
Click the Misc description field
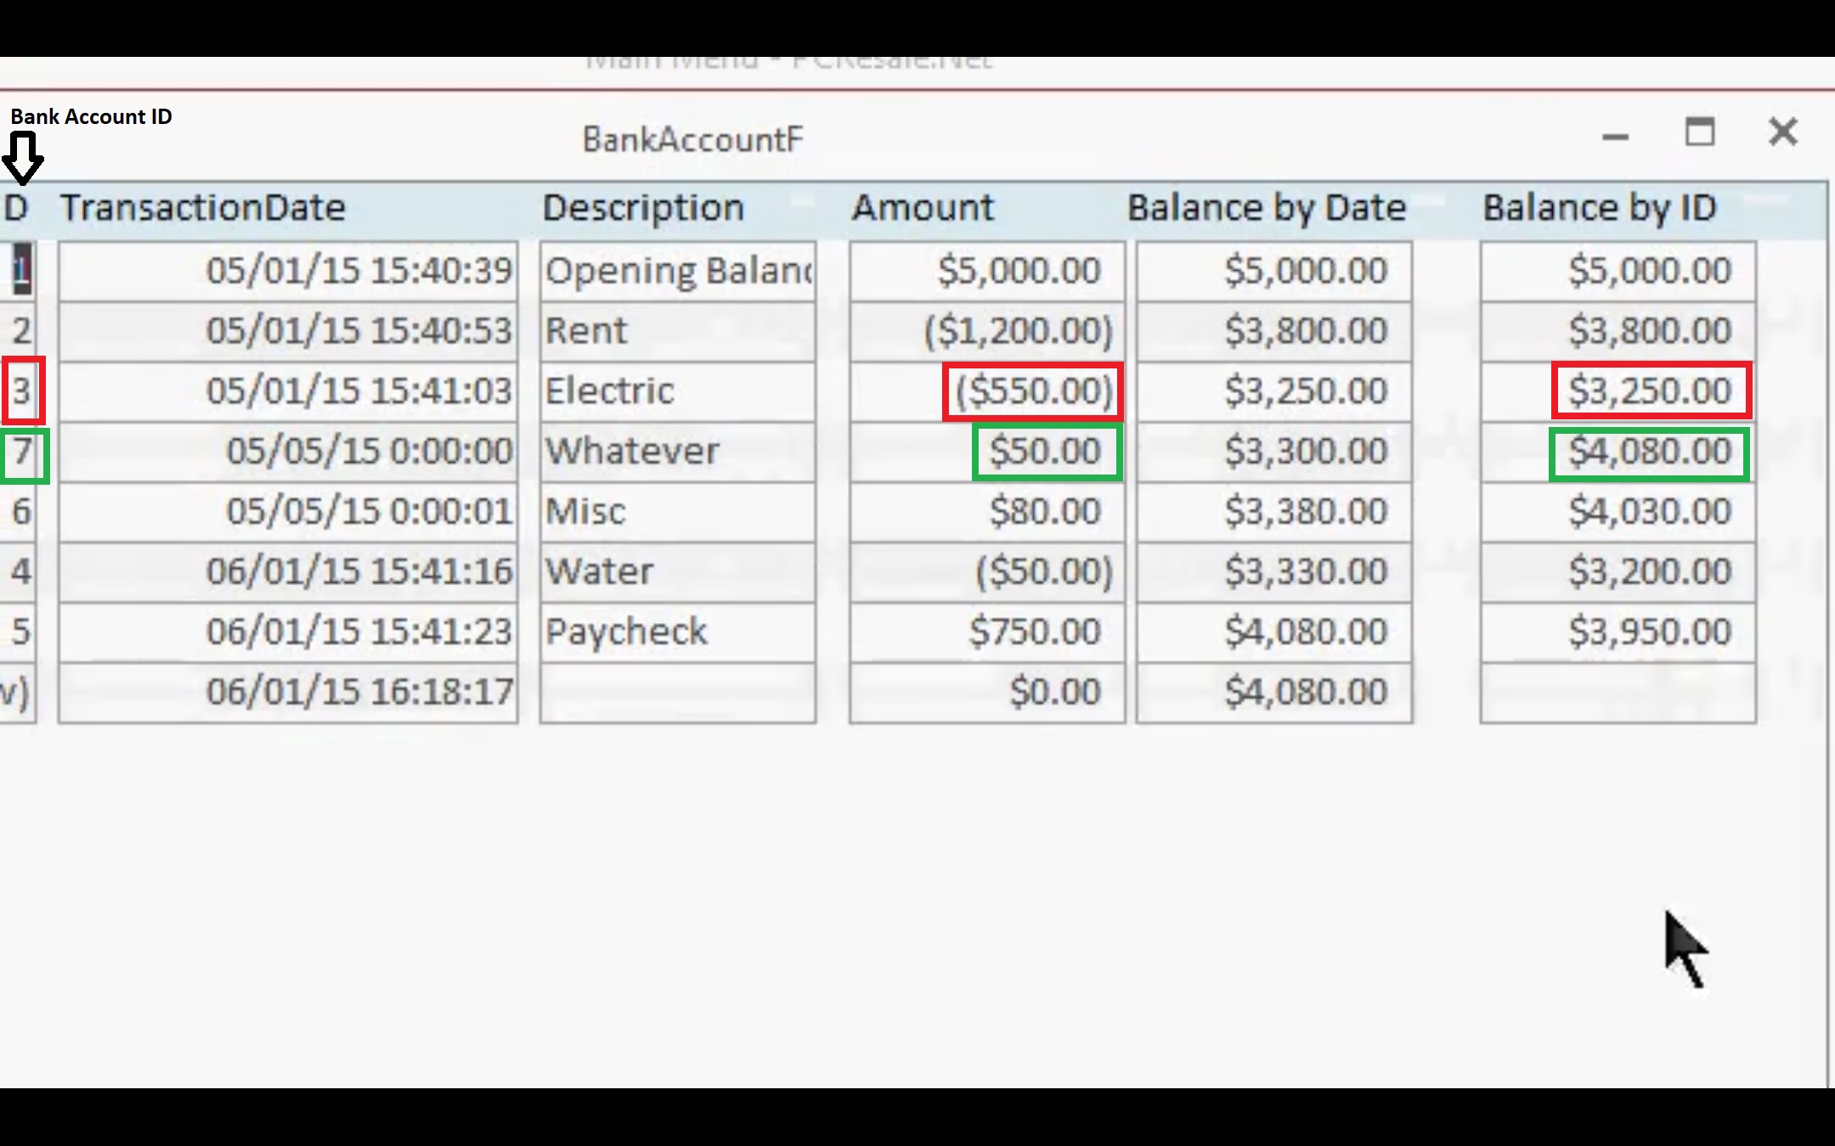(x=677, y=512)
